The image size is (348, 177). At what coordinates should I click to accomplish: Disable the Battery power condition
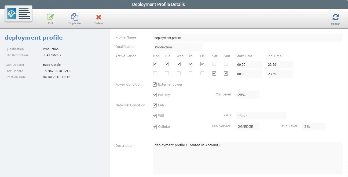[x=155, y=94]
